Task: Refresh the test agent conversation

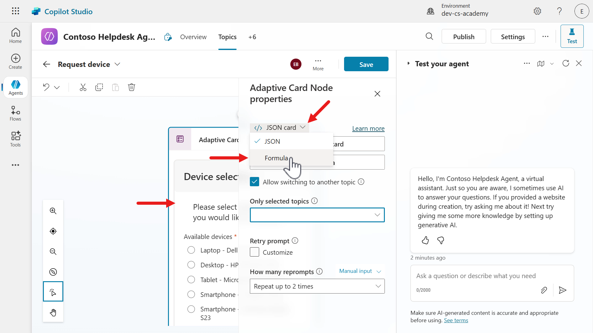Action: [566, 64]
